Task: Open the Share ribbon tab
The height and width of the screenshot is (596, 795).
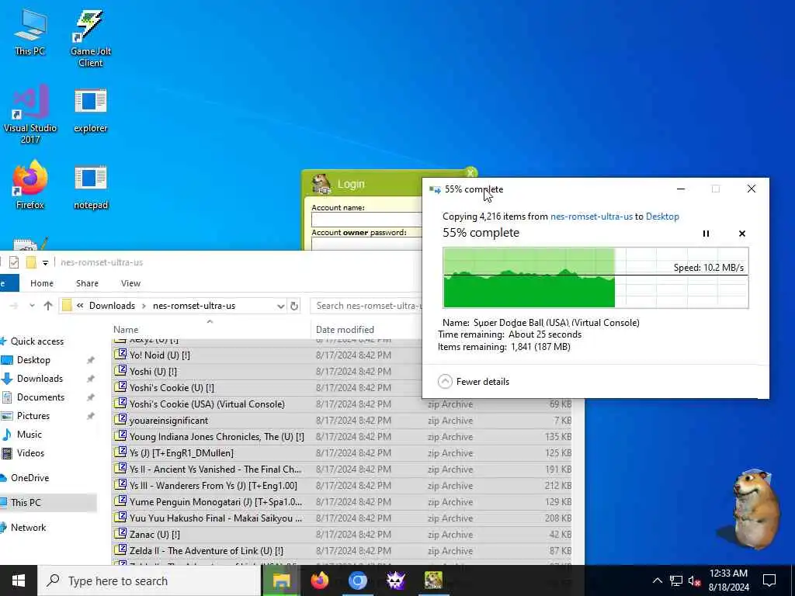Action: 87,283
